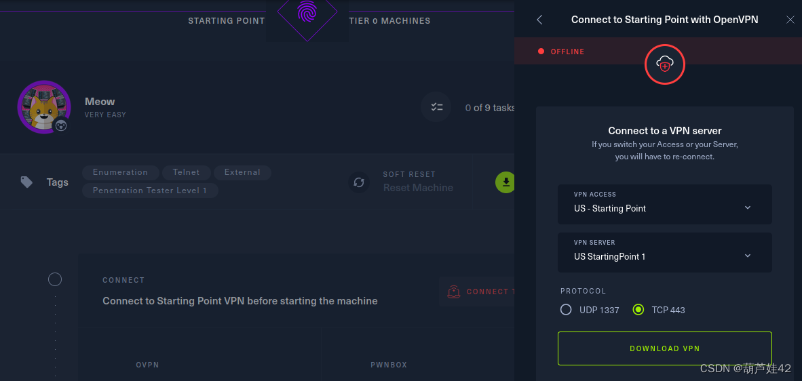
Task: Click the green download icon button
Action: tap(505, 182)
